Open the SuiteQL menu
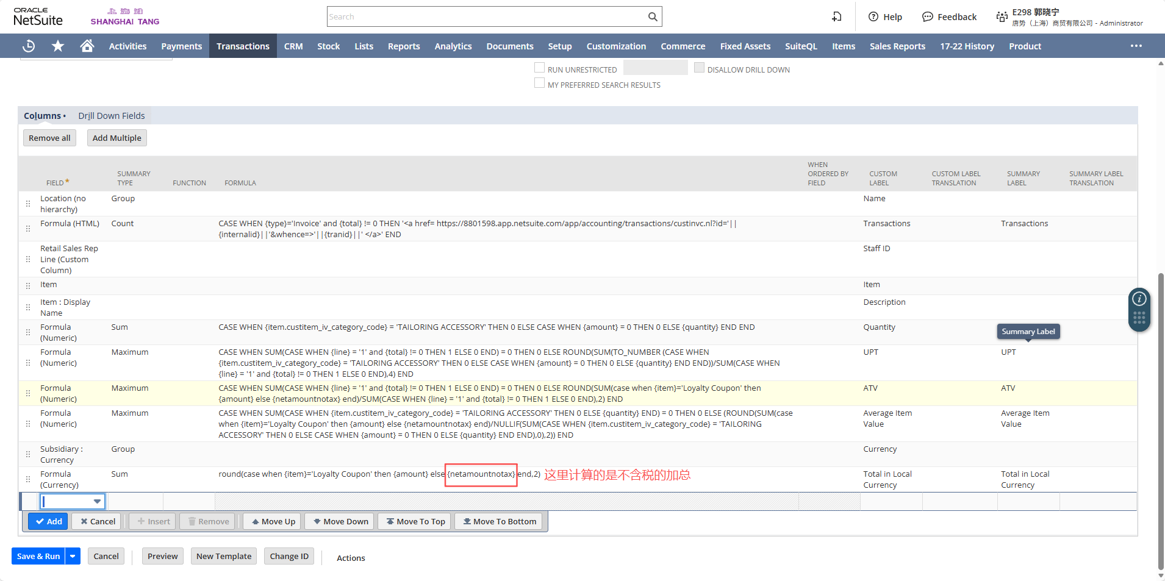 coord(801,46)
